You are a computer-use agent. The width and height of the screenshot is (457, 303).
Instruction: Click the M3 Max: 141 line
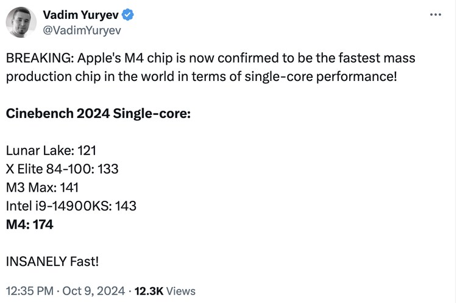point(42,187)
